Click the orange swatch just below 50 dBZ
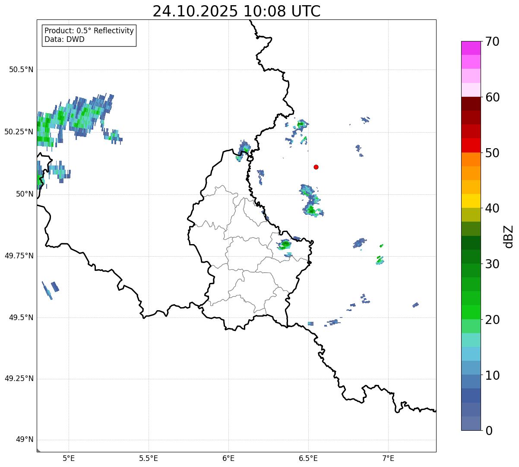The image size is (519, 467). point(471,159)
